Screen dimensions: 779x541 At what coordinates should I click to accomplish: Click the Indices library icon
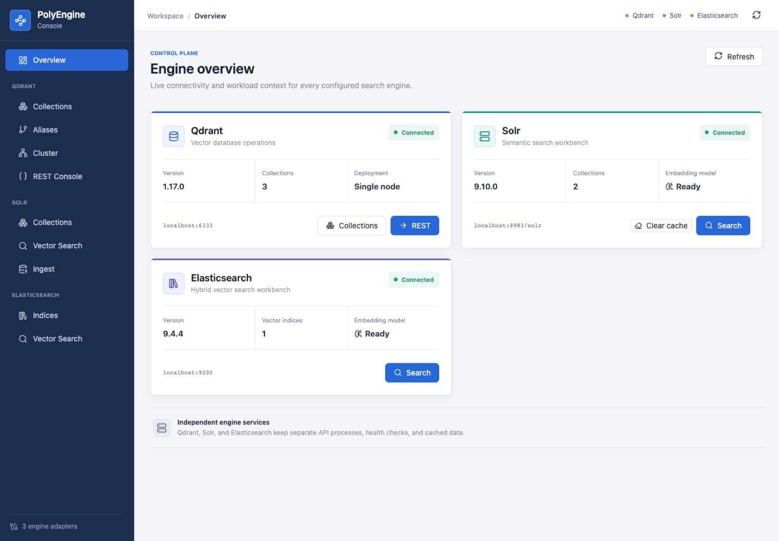point(23,316)
